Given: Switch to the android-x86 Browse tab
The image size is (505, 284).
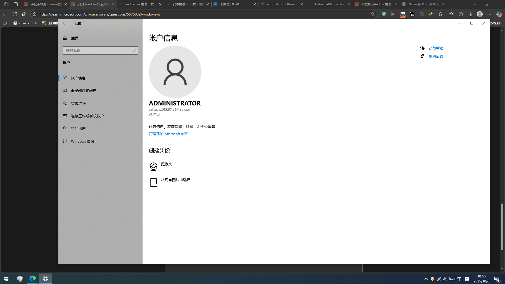Looking at the screenshot, I should pyautogui.click(x=282, y=4).
